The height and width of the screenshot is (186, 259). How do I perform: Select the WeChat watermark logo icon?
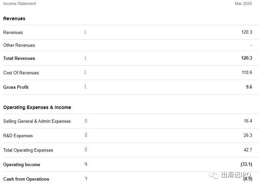tap(214, 175)
